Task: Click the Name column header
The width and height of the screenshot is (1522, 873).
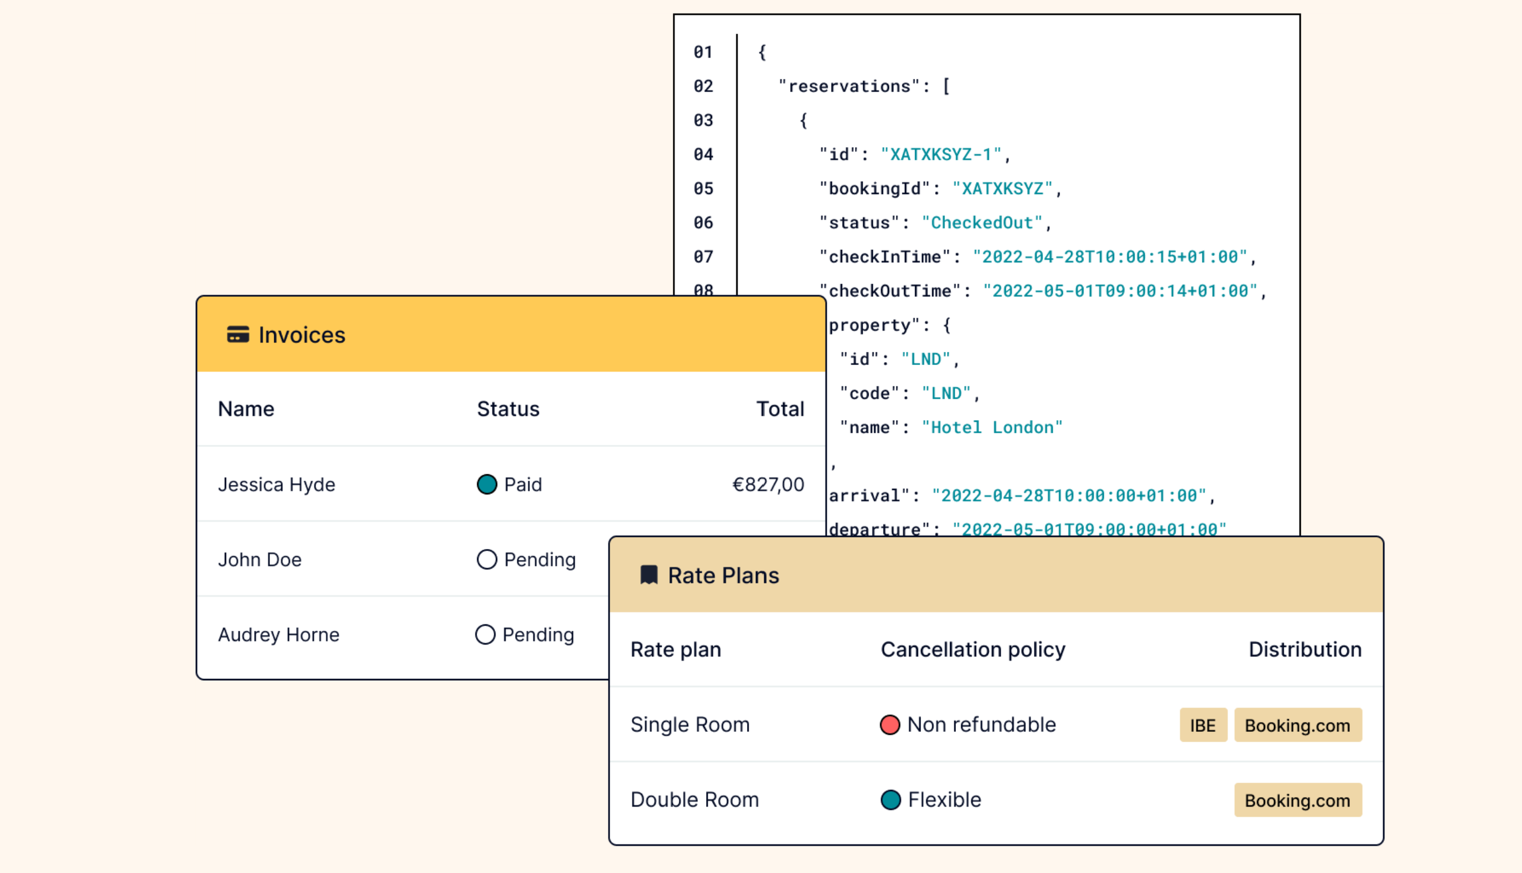Action: (246, 409)
